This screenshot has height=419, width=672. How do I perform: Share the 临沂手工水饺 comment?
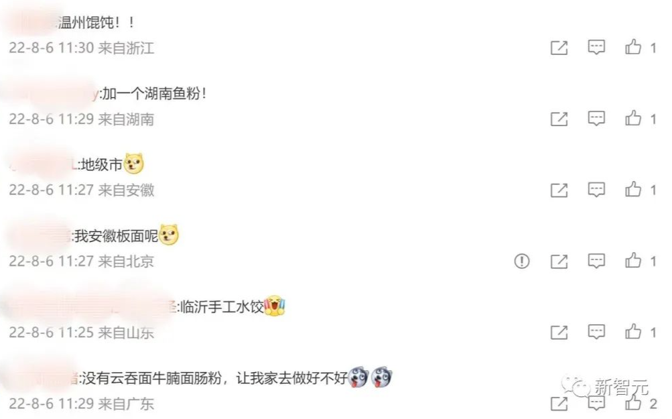(x=559, y=333)
